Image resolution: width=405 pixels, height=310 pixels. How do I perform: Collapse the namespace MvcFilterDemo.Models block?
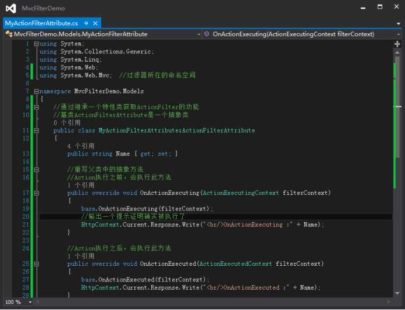coord(37,91)
